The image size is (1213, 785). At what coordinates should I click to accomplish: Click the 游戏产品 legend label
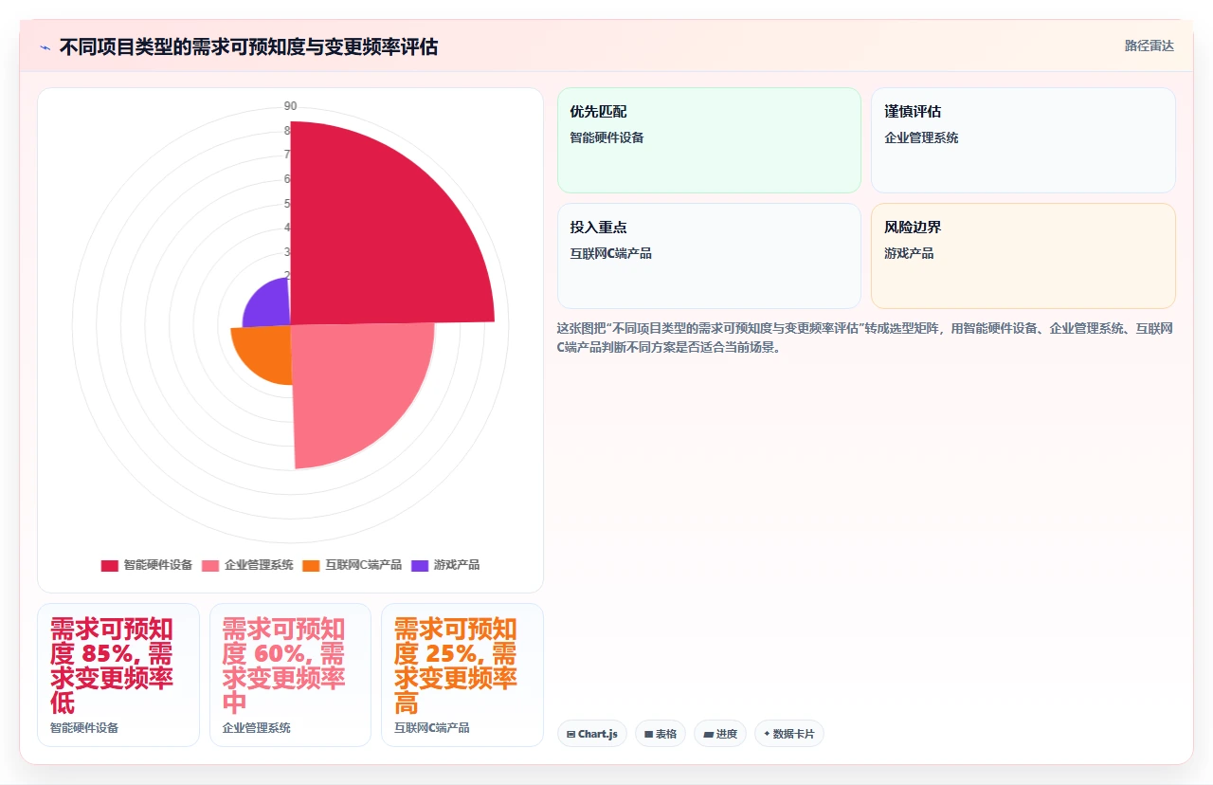point(457,565)
